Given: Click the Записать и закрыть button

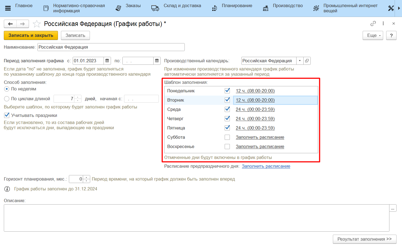Looking at the screenshot, I should (x=31, y=35).
